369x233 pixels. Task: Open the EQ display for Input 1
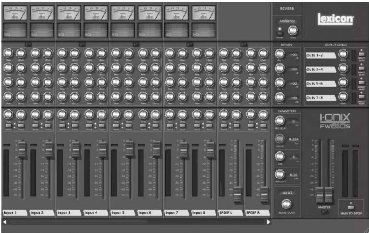point(15,30)
